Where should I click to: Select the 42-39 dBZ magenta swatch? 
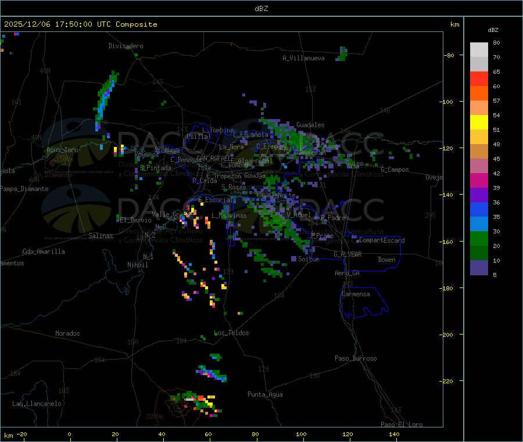click(479, 180)
